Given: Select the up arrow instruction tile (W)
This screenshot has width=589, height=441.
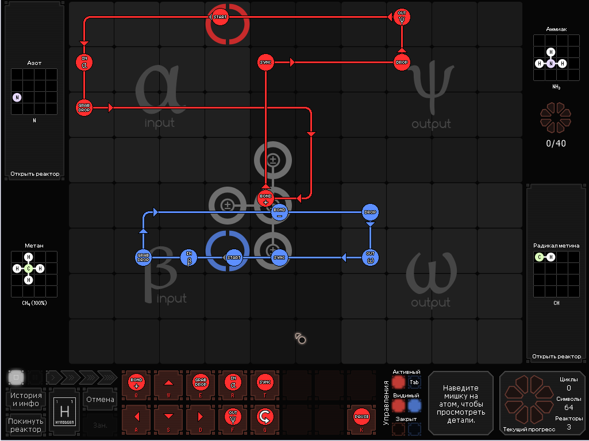Looking at the screenshot, I should click(x=168, y=385).
